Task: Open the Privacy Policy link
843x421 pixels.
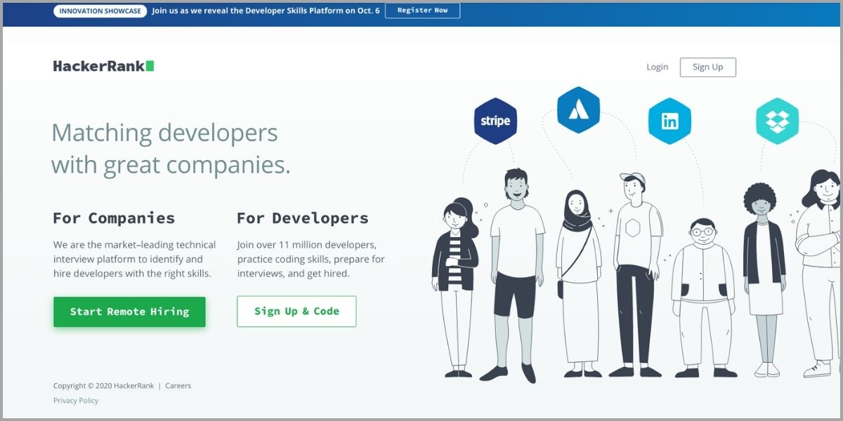Action: (76, 401)
